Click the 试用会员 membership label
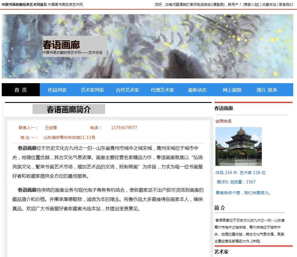This screenshot has height=257, width=297. (x=224, y=121)
